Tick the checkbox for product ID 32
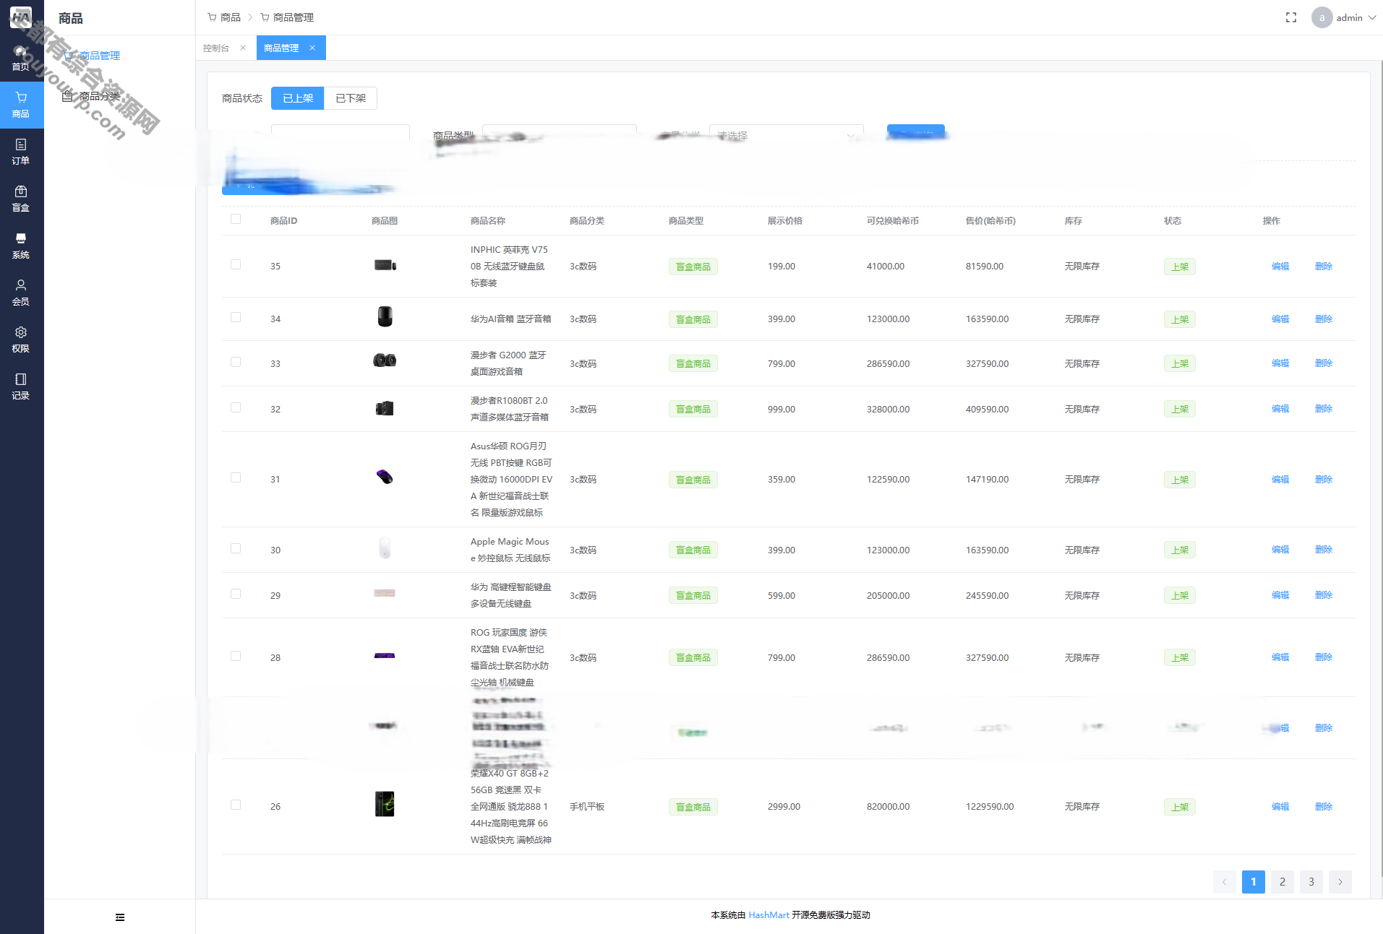The height and width of the screenshot is (934, 1383). coord(236,407)
